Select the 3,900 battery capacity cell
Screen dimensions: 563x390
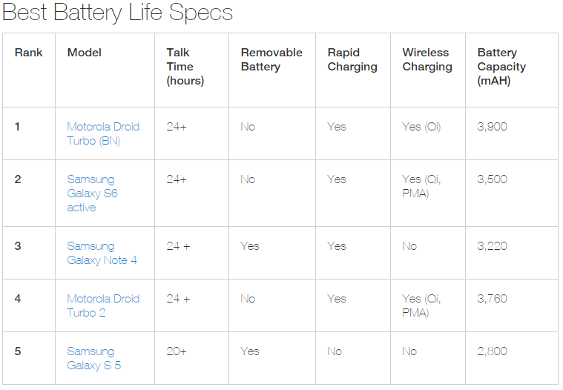[492, 127]
